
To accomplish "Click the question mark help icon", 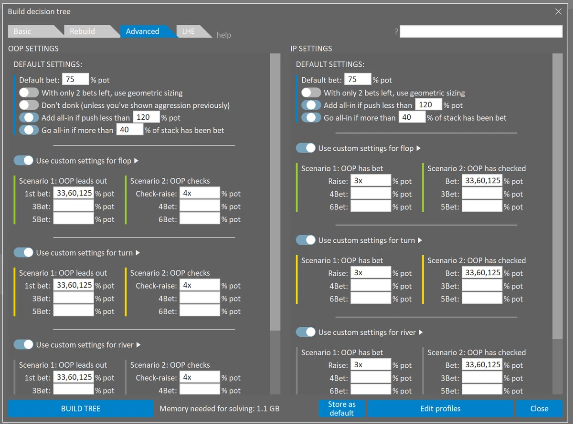I will pos(396,31).
